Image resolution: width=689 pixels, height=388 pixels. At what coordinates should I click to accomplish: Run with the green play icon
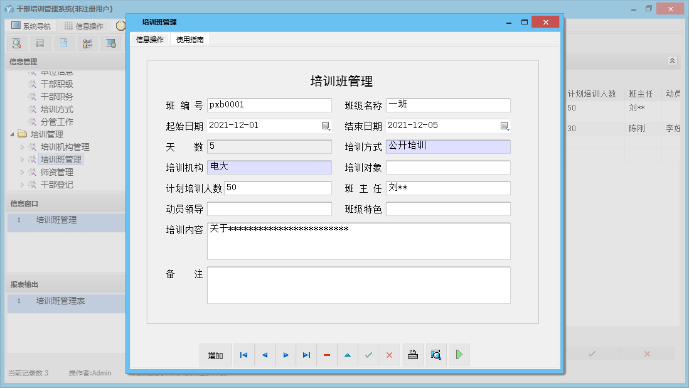click(x=459, y=355)
